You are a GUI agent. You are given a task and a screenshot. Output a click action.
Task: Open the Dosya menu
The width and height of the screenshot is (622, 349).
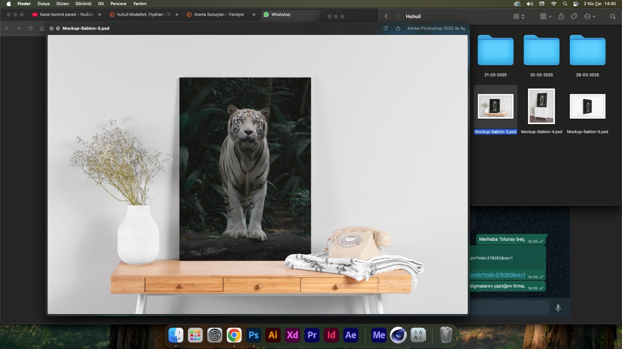pos(43,3)
